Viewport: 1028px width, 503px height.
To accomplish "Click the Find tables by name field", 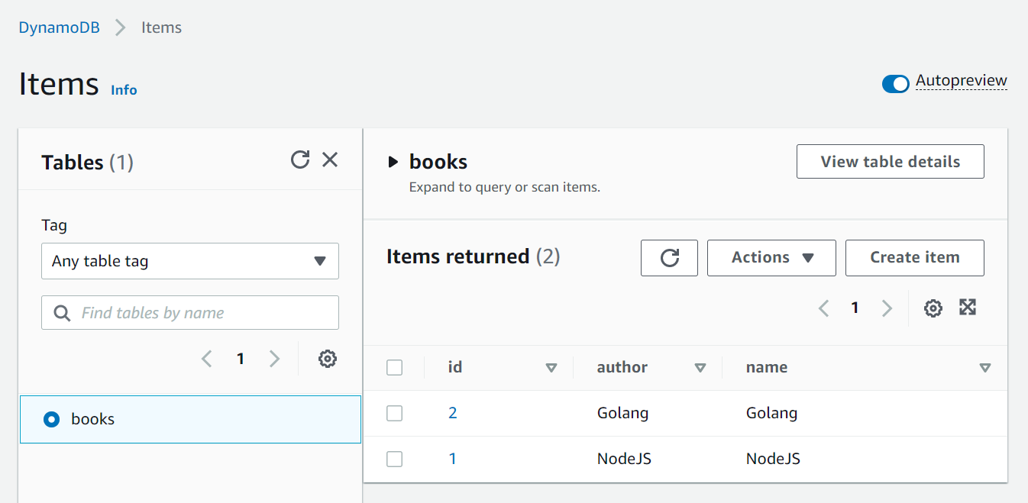I will coord(199,313).
